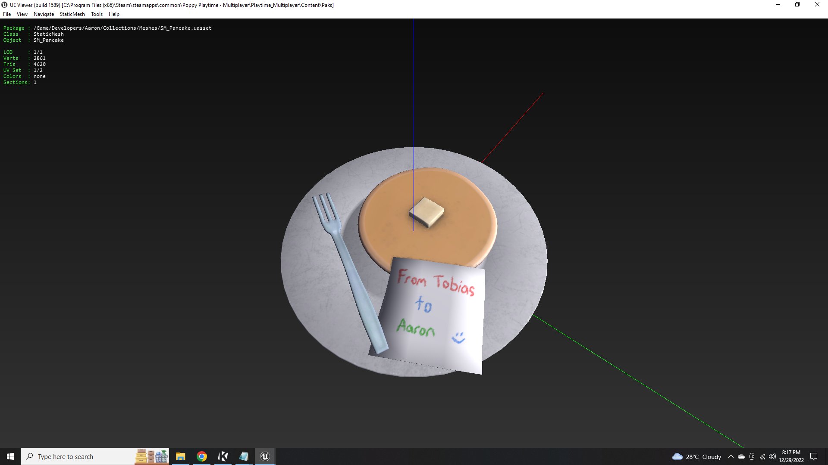The image size is (828, 465).
Task: Restore down the UE Viewer window
Action: (x=797, y=5)
